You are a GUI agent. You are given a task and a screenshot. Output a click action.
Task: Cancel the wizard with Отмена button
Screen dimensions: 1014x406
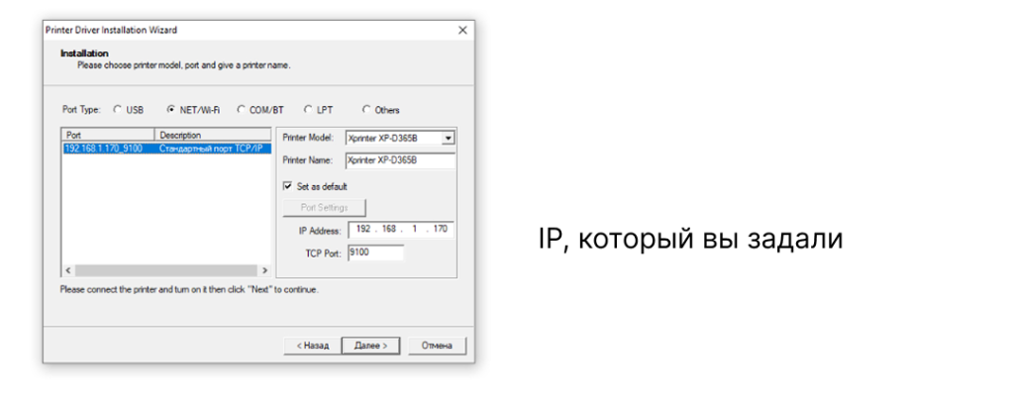pos(437,346)
